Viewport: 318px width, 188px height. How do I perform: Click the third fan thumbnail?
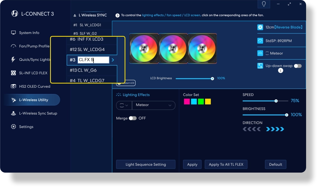tap(202, 49)
